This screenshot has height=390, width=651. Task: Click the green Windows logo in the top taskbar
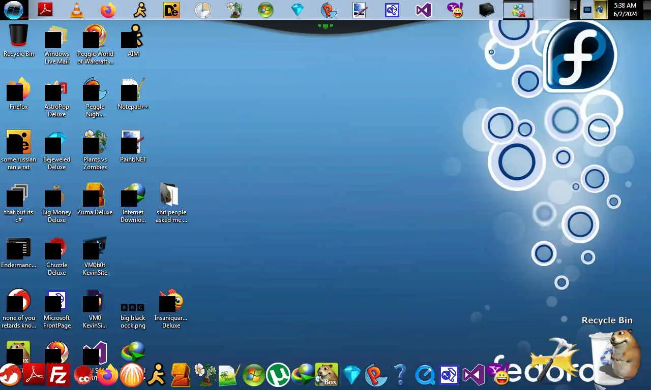[x=266, y=10]
